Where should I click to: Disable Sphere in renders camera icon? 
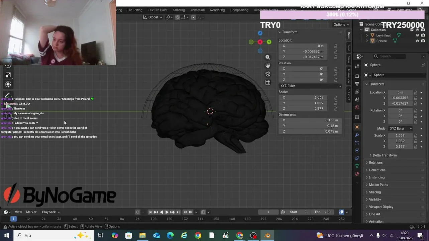click(x=423, y=41)
